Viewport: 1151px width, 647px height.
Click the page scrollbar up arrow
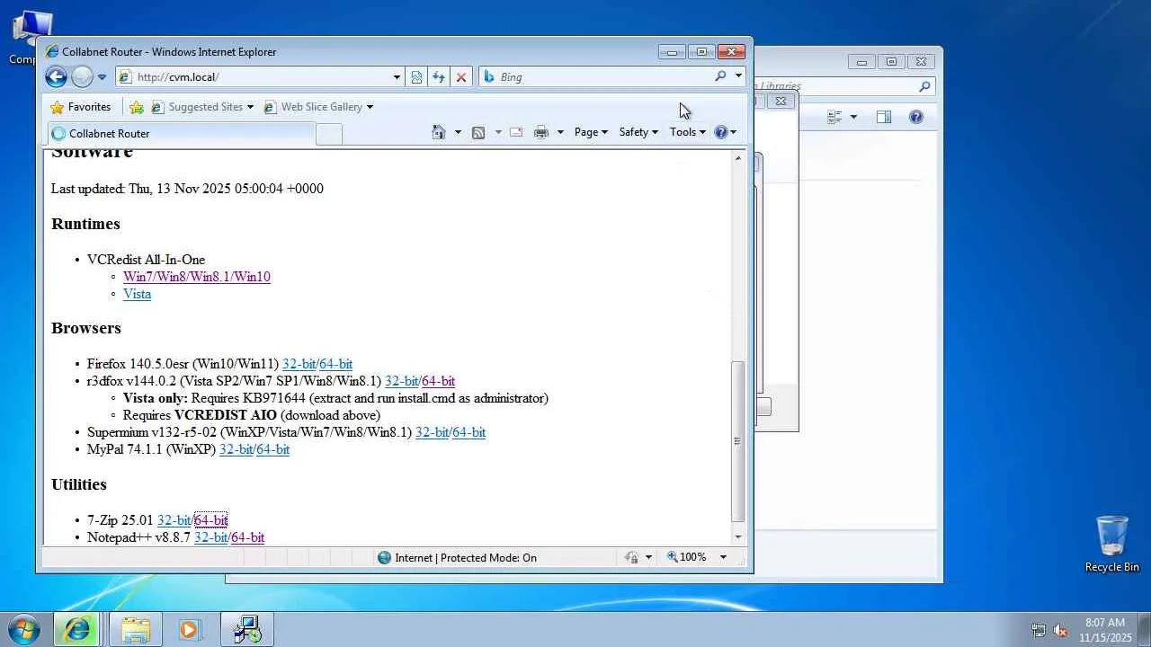[738, 158]
